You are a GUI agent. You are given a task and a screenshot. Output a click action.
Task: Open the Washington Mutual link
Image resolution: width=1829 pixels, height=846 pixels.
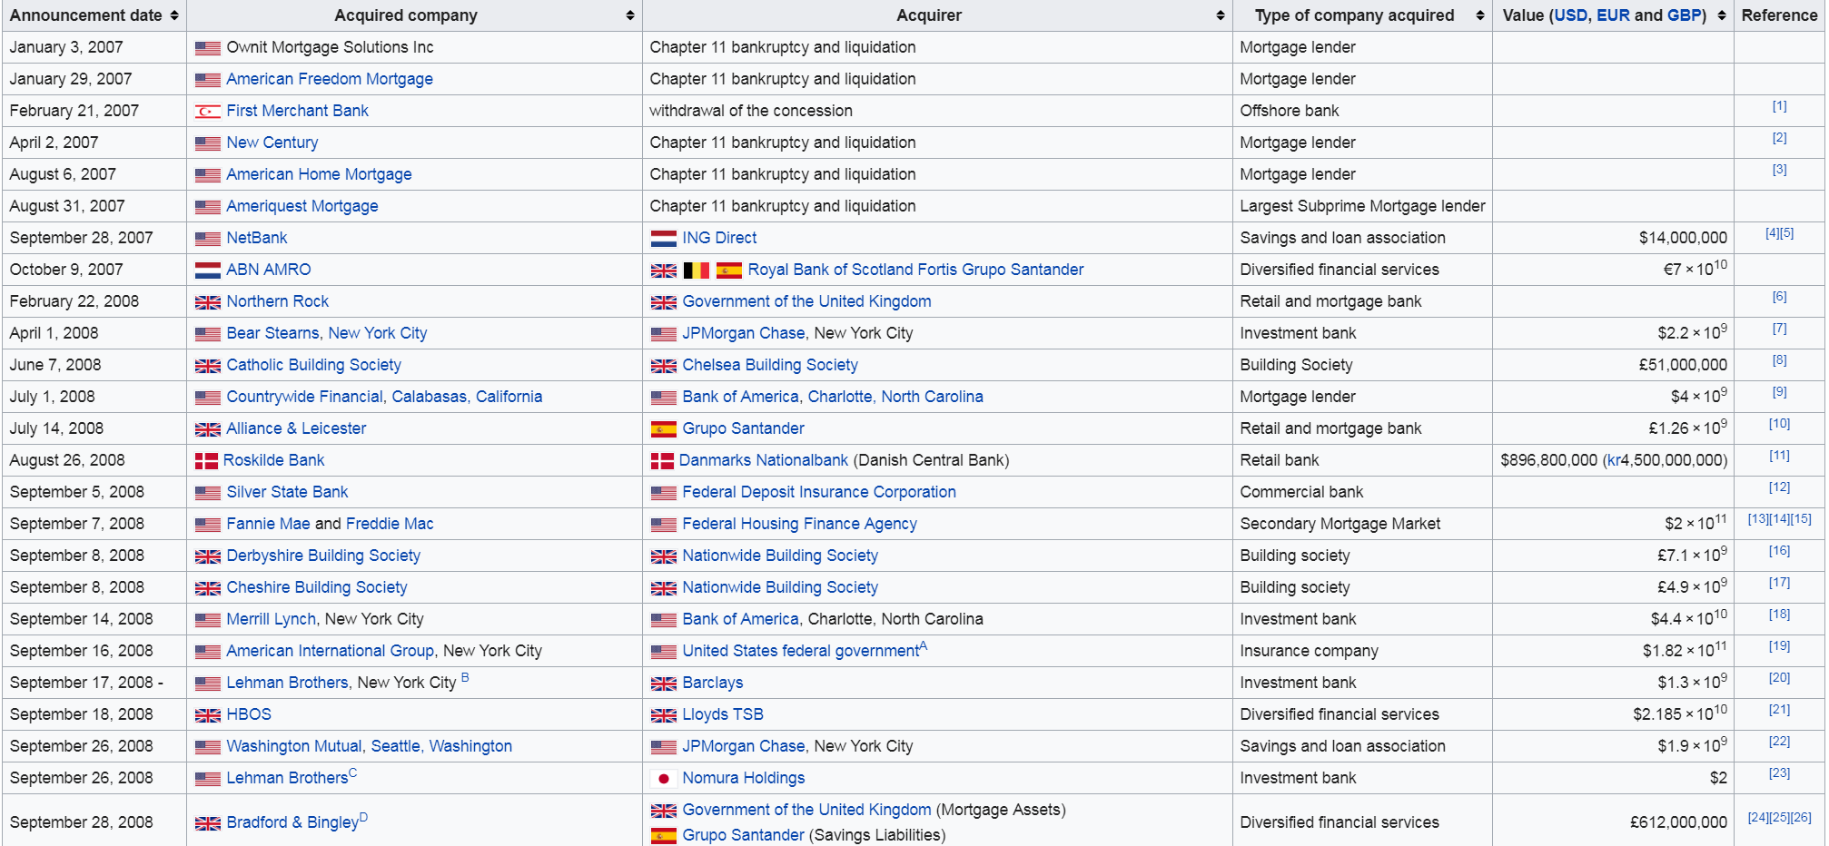pyautogui.click(x=294, y=746)
